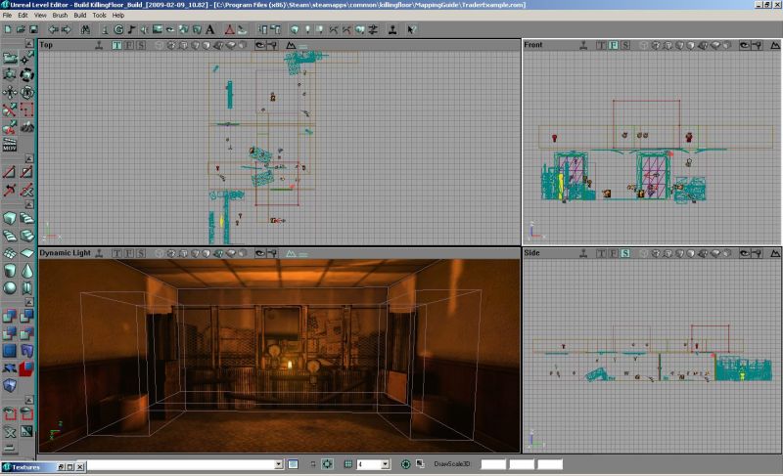Select wireframe mode in Front viewport header
The height and width of the screenshot is (476, 783).
tap(644, 45)
